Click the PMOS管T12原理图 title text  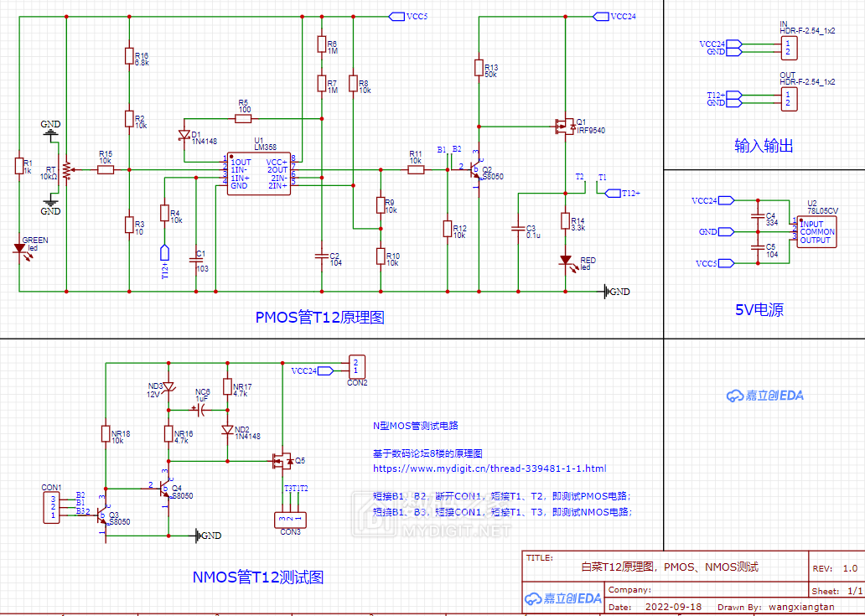click(319, 318)
